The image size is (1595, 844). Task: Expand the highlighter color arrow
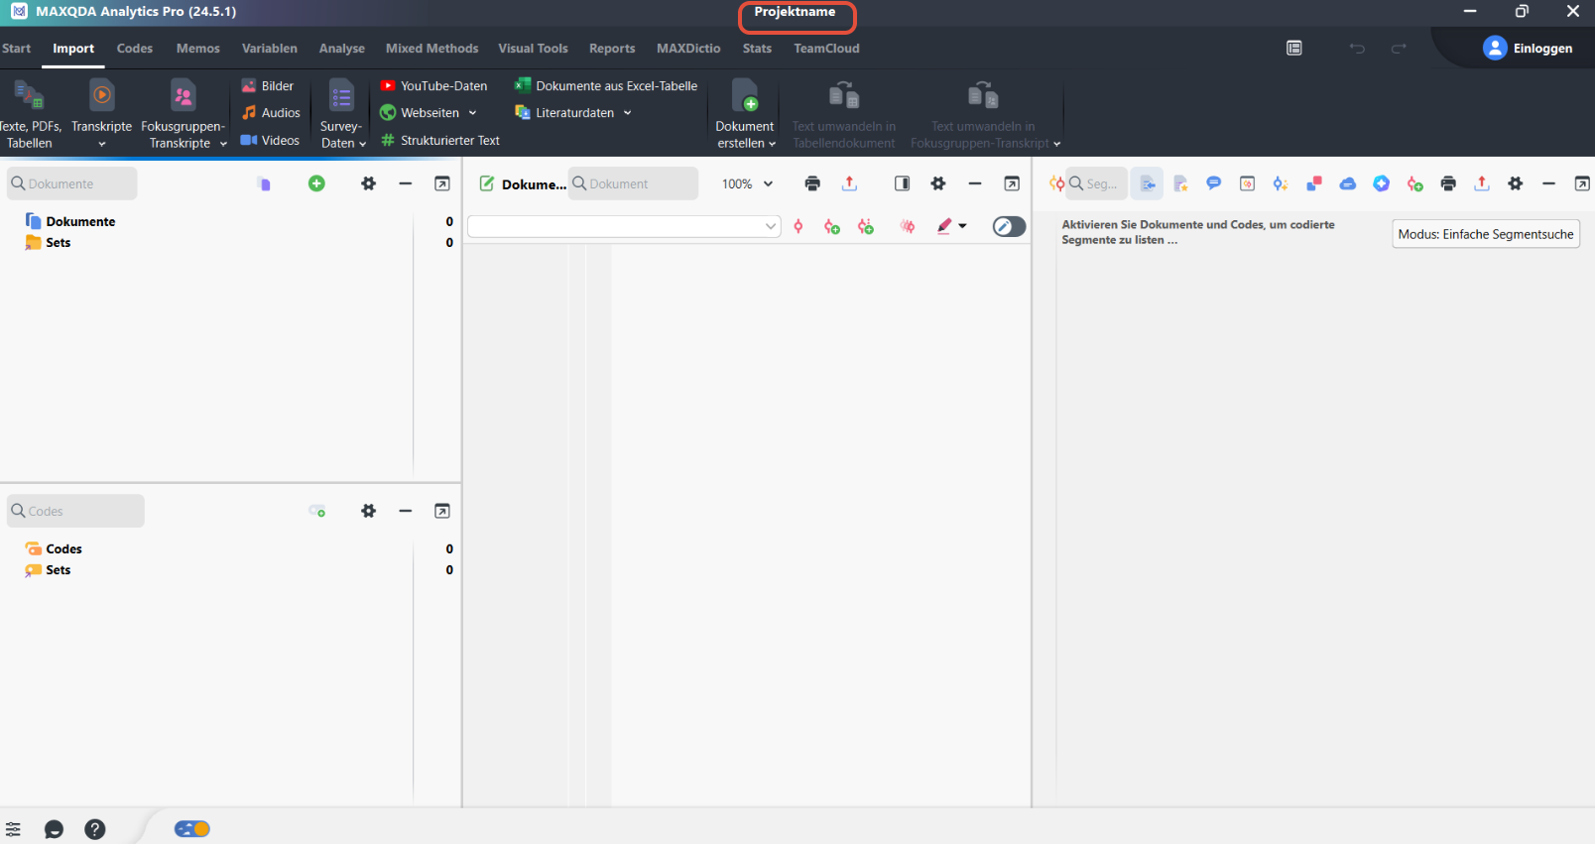[962, 226]
